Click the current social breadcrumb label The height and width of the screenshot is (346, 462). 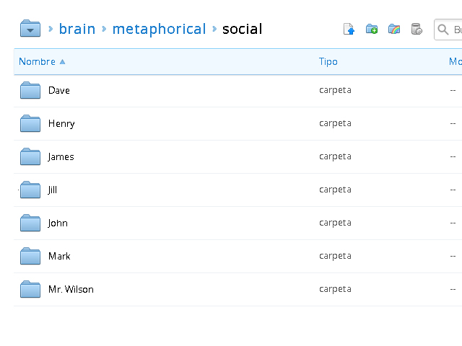242,30
